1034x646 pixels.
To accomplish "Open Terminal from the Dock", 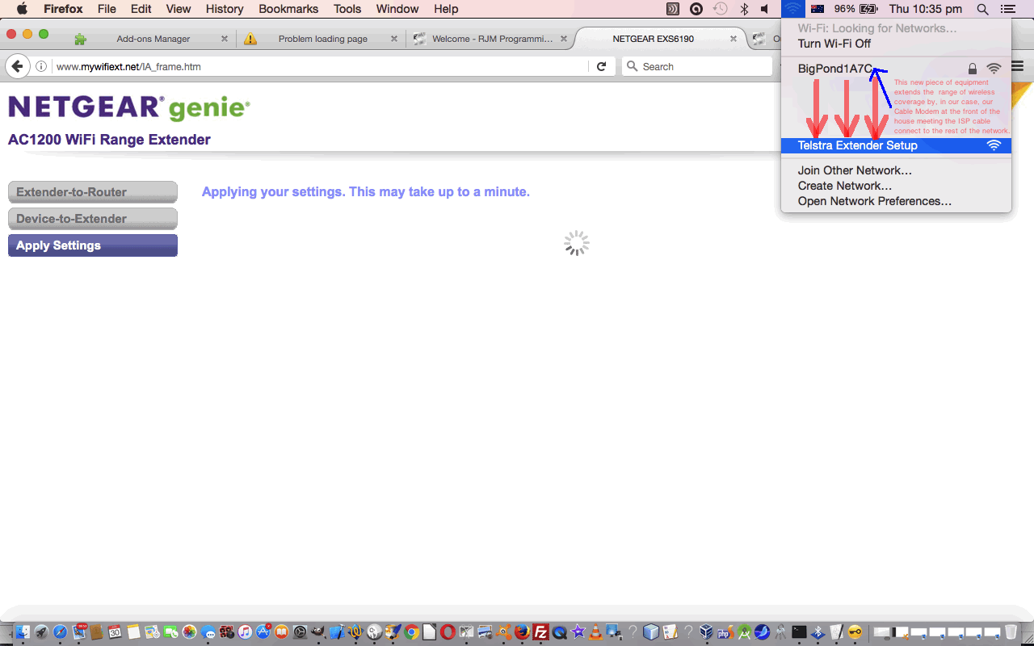I will (x=799, y=632).
